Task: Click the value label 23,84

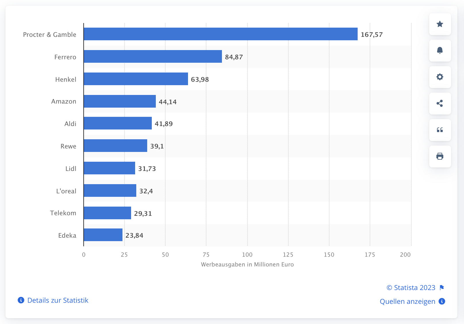Action: click(134, 235)
